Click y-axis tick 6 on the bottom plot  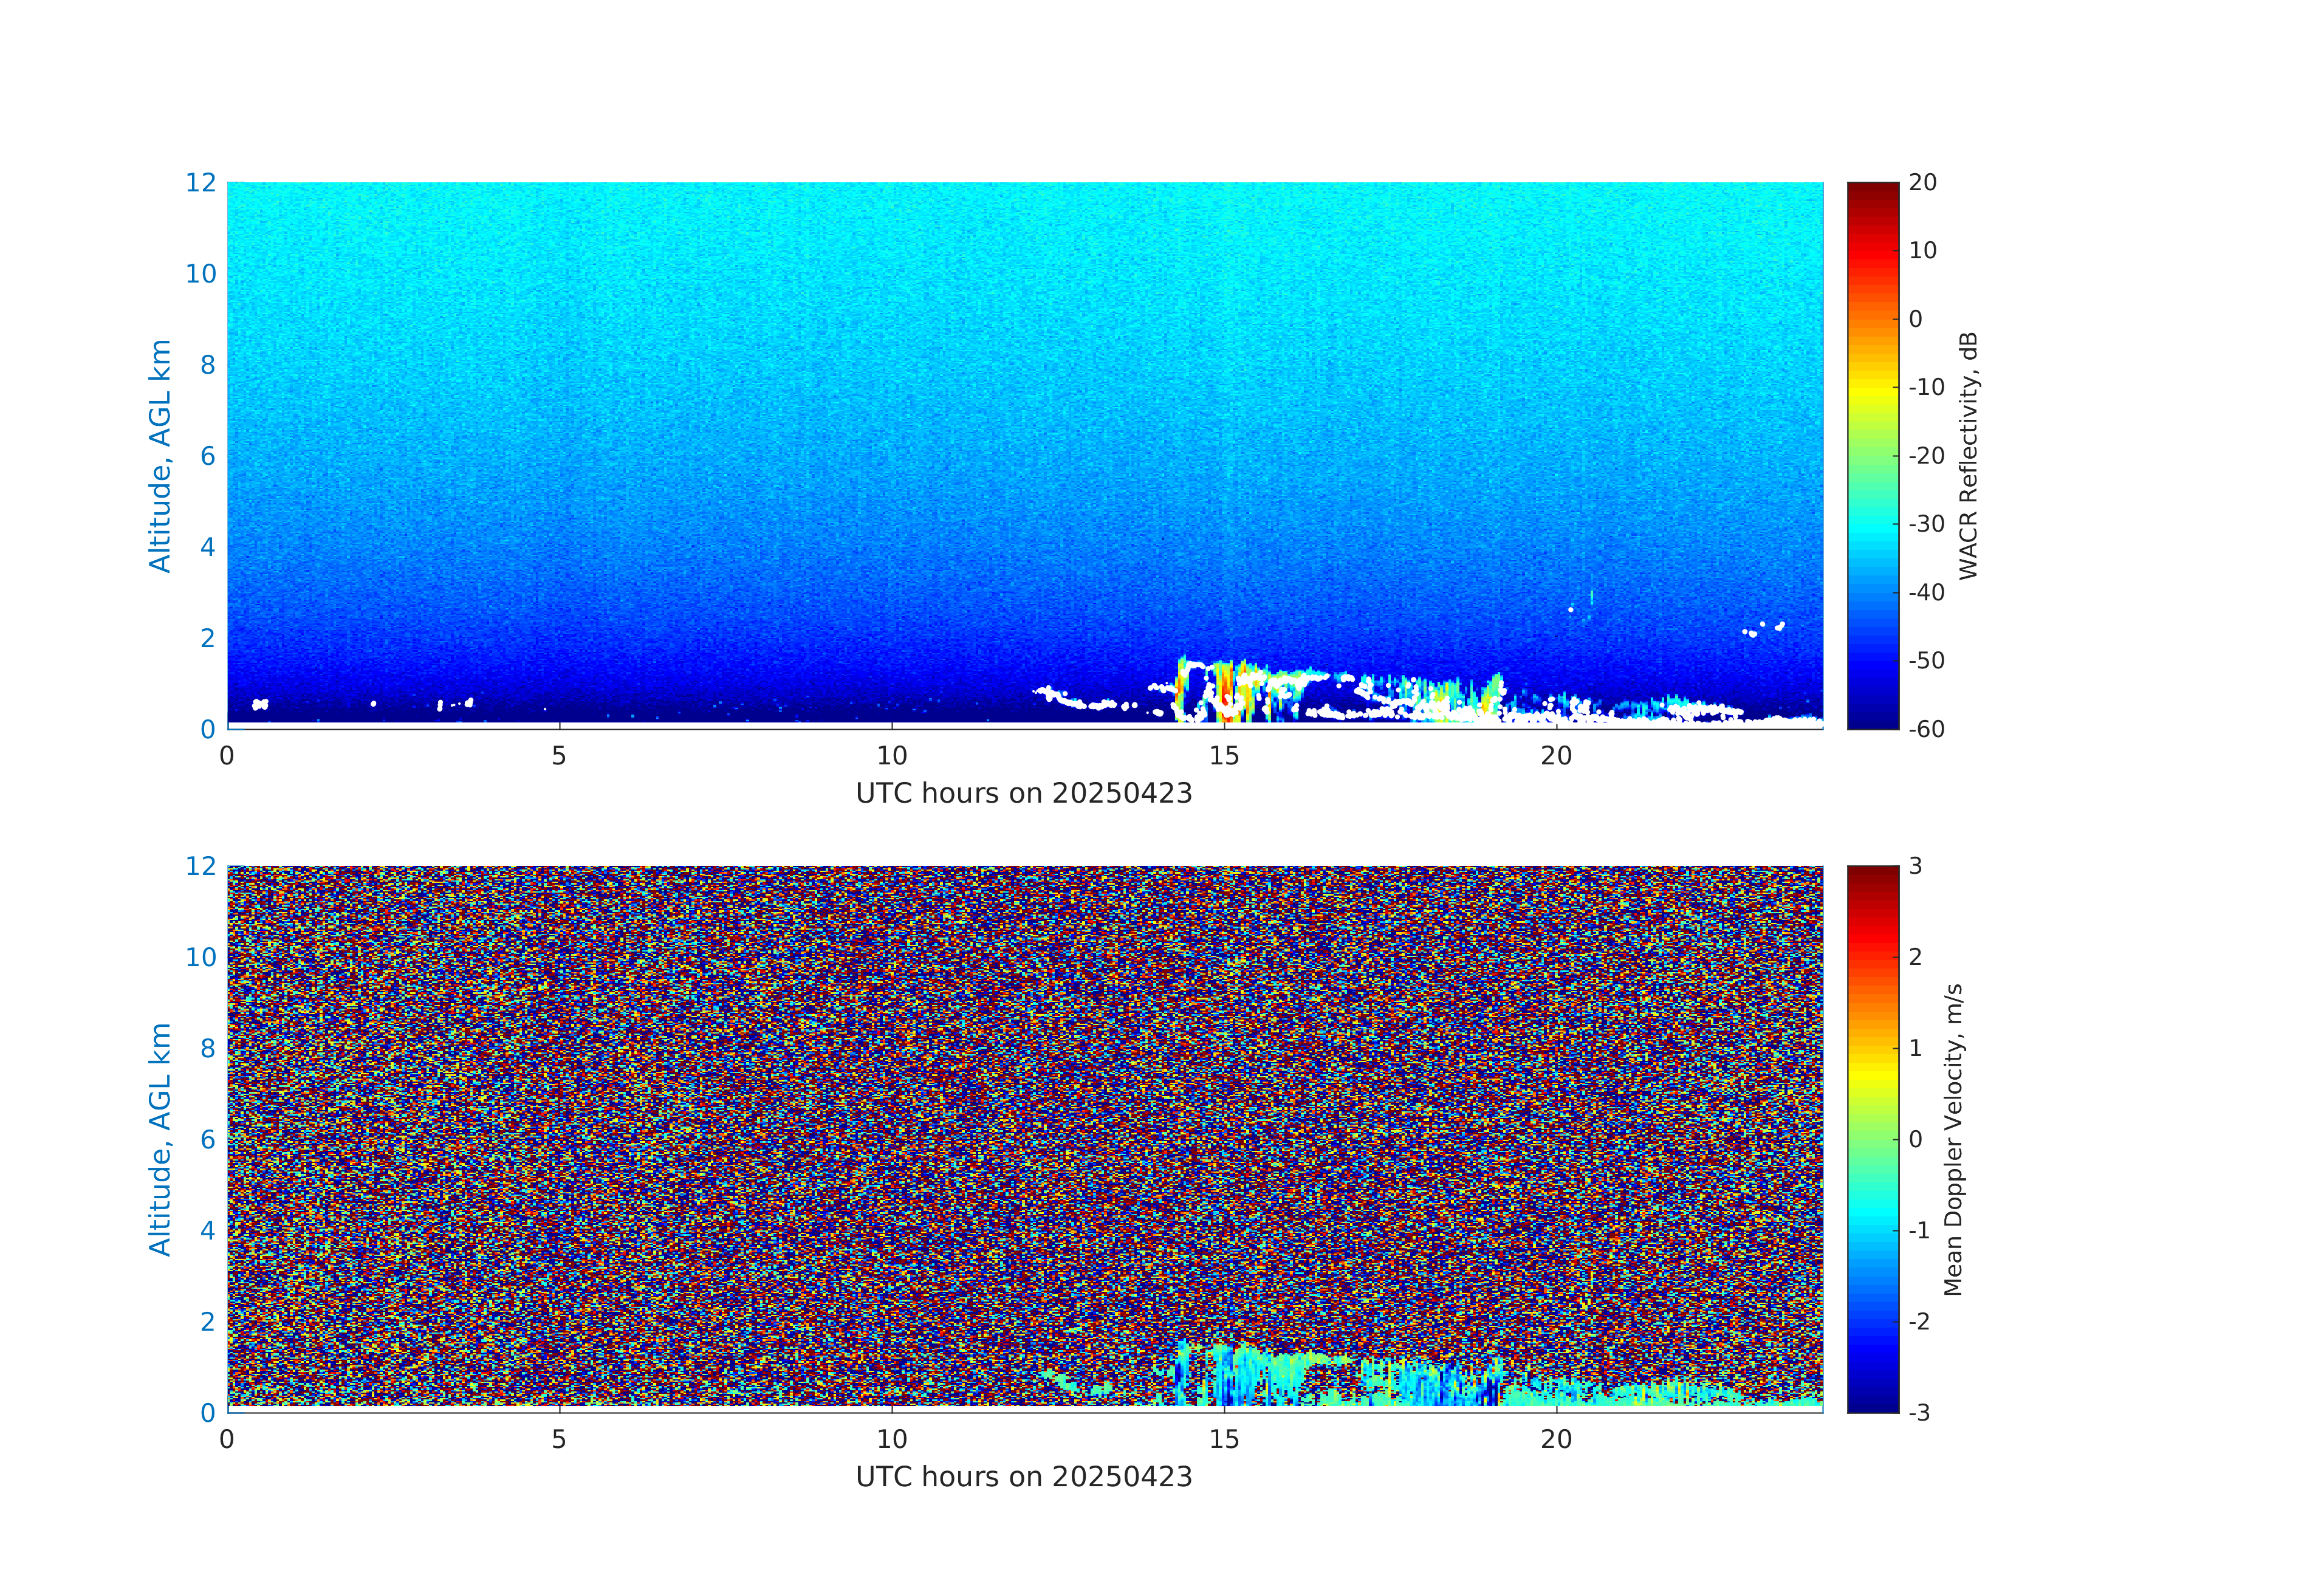tap(207, 1139)
